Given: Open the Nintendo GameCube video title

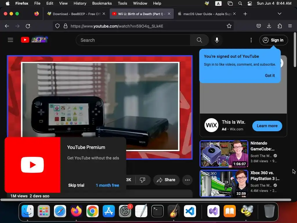Looking at the screenshot, I should click(x=262, y=146).
